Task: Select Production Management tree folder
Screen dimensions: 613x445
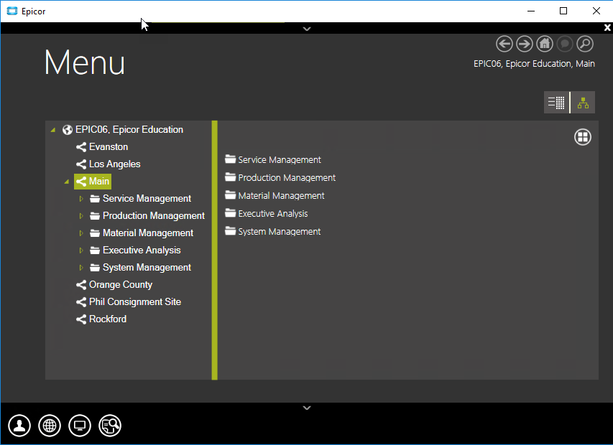Action: click(x=147, y=216)
